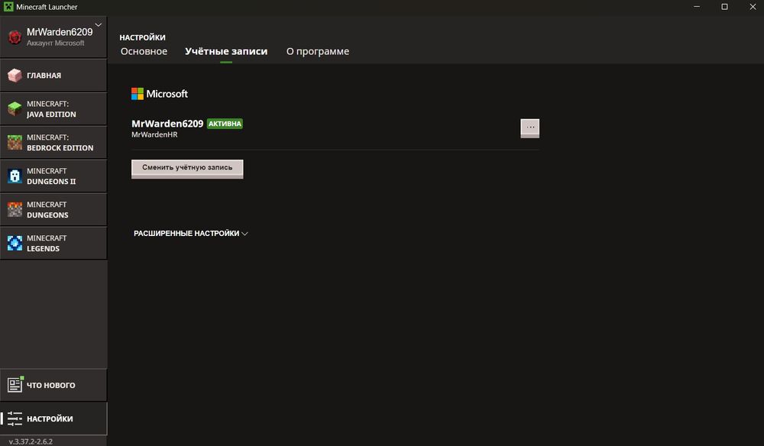Click the dirt block icon for Bedrock Edition

point(15,143)
